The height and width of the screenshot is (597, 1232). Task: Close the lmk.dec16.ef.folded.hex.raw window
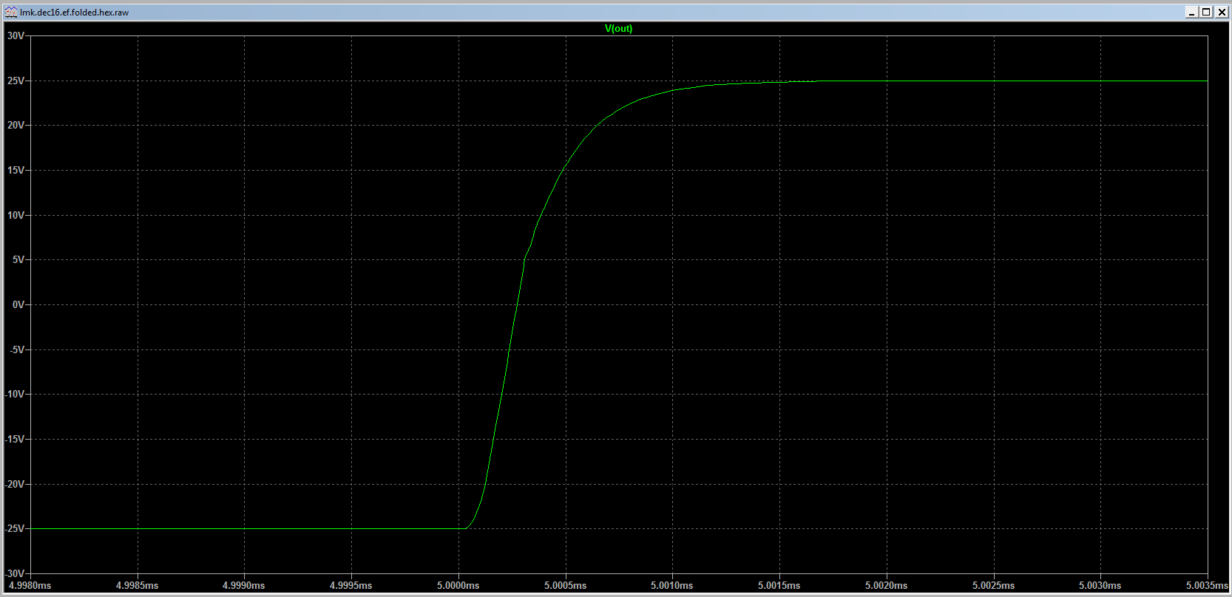[1221, 12]
